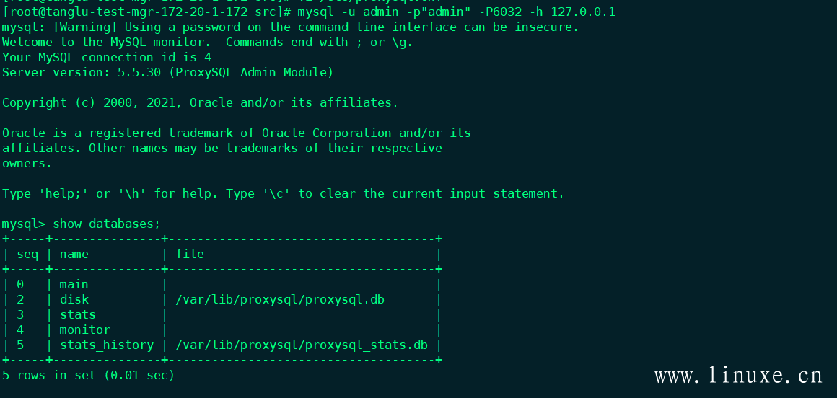Click the 'show databases;' command text
This screenshot has width=837, height=398.
click(106, 224)
